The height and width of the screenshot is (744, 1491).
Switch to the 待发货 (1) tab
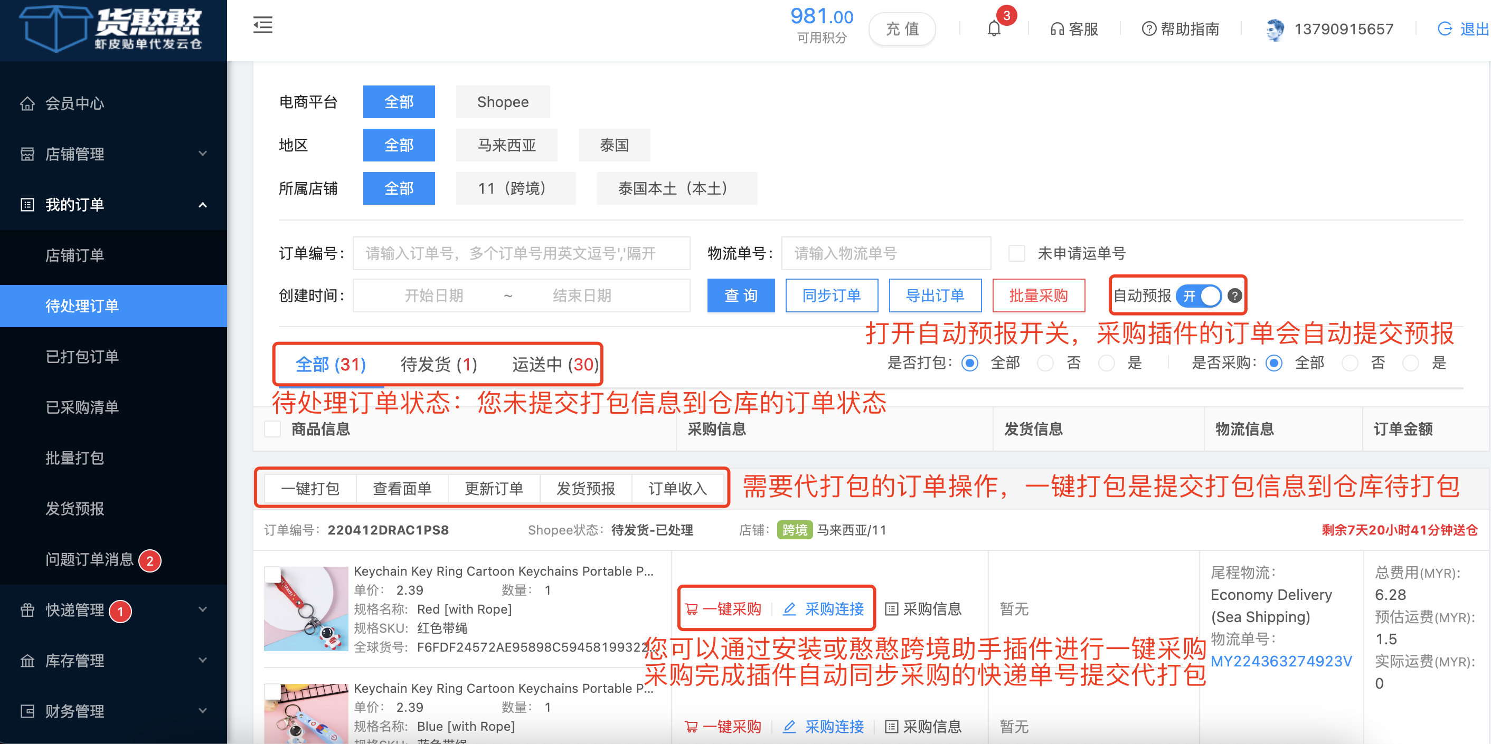coord(439,365)
